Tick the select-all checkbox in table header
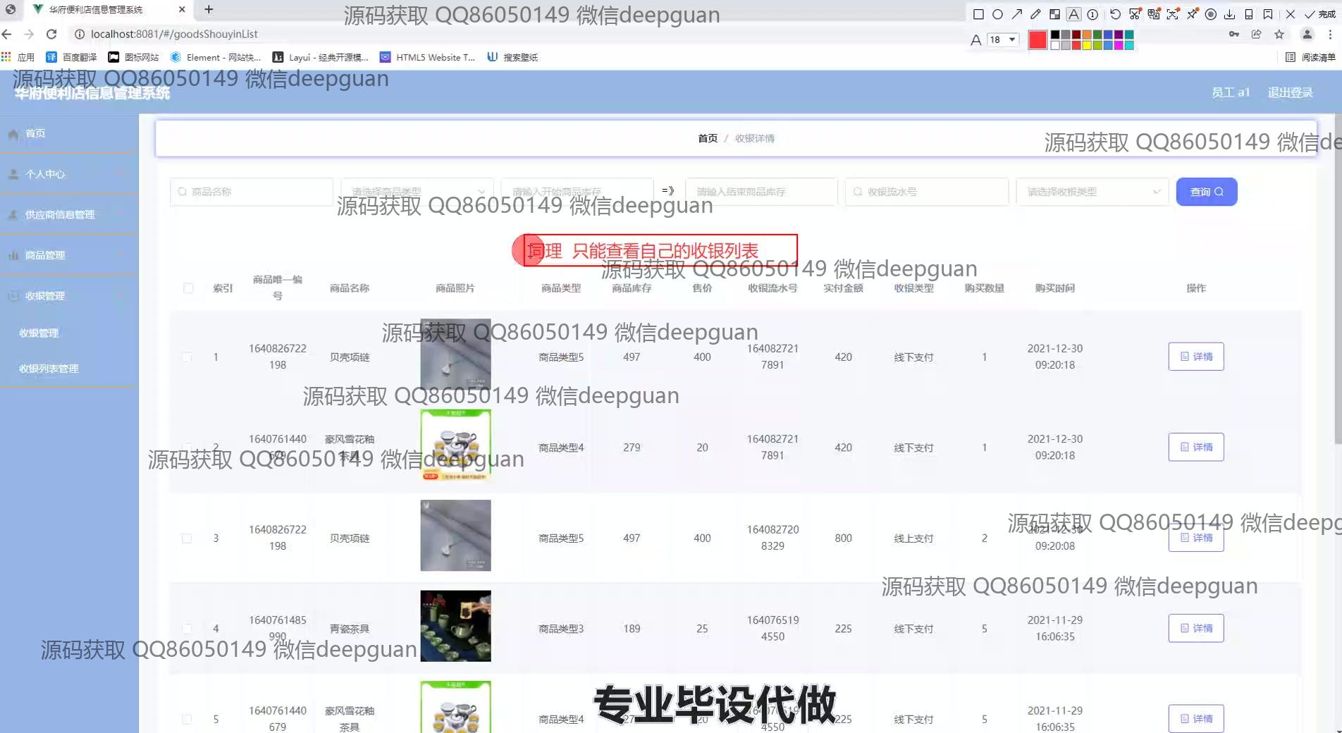 (x=188, y=288)
